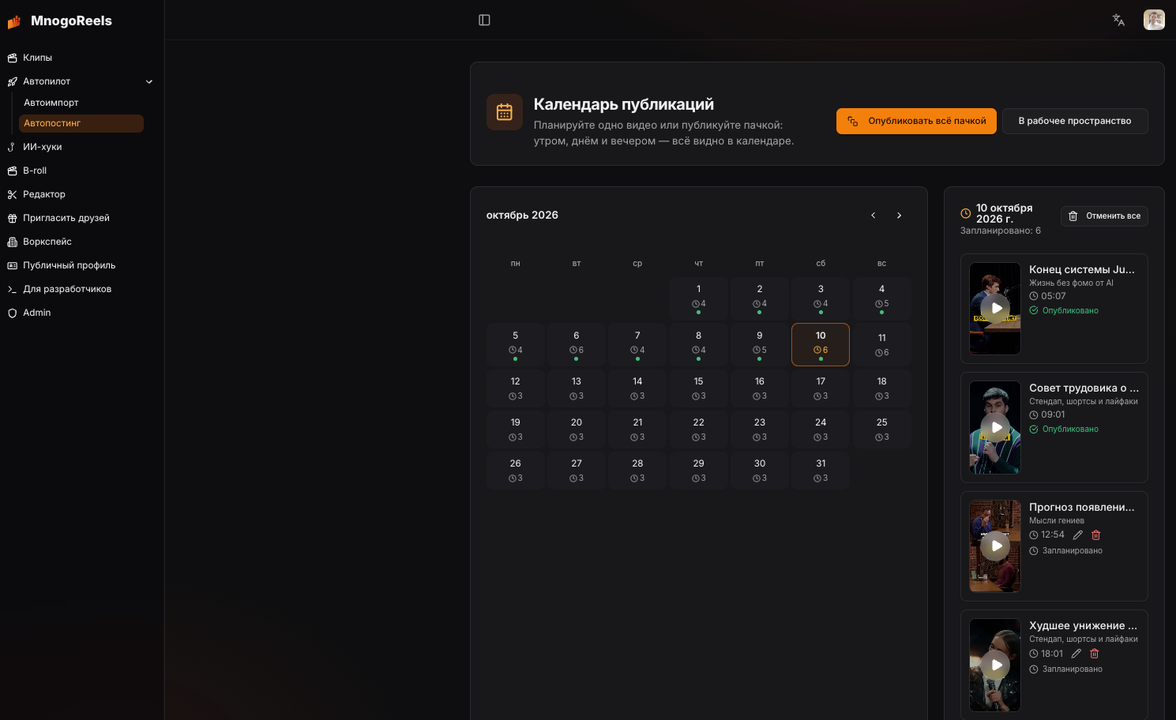
Task: Click the Конец системы Ju... post title
Action: [x=1082, y=270]
